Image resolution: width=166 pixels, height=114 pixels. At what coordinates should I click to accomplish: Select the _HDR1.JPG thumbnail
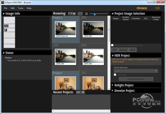(x=93, y=29)
